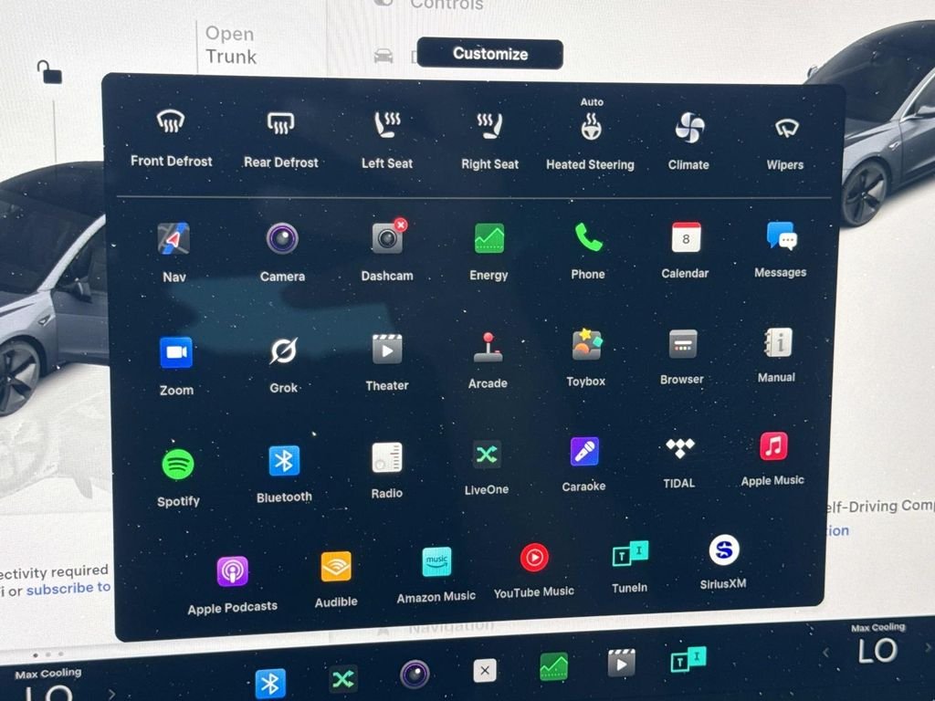Open Climate controls
Screen dimensions: 935x701
[688, 141]
